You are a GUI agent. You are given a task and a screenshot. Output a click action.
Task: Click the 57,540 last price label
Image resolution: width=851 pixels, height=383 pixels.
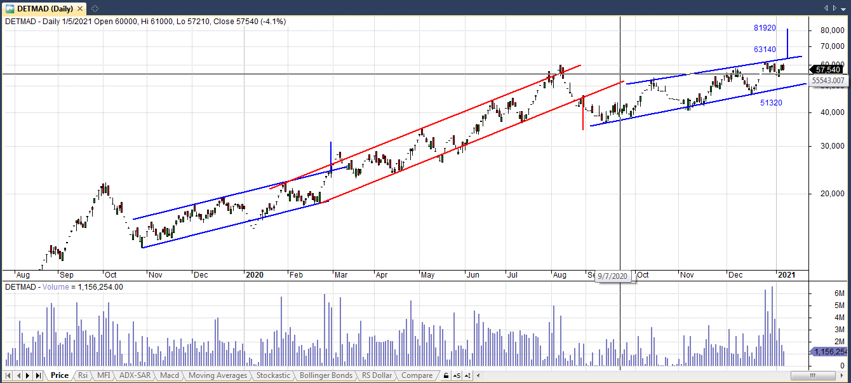(828, 69)
